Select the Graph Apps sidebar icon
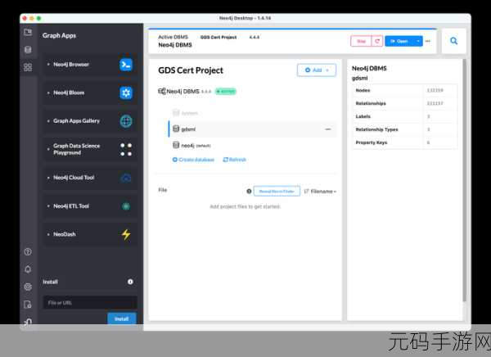491x357 pixels. [28, 67]
